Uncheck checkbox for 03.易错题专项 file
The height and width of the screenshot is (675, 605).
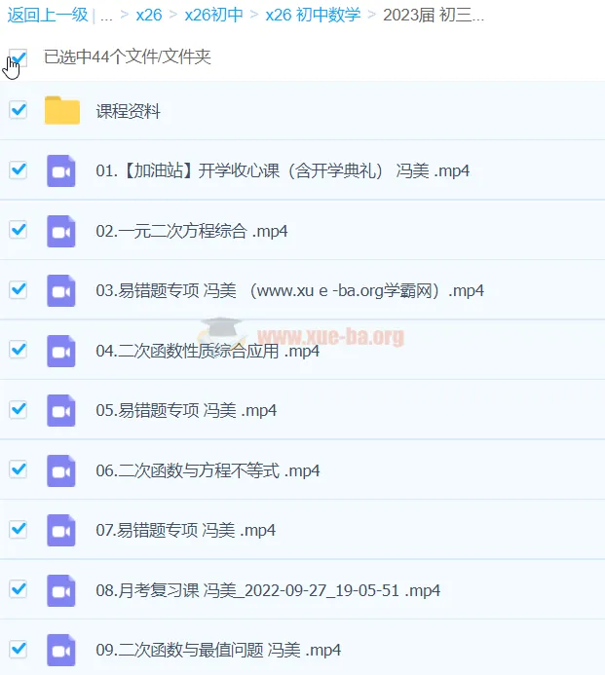(x=19, y=289)
